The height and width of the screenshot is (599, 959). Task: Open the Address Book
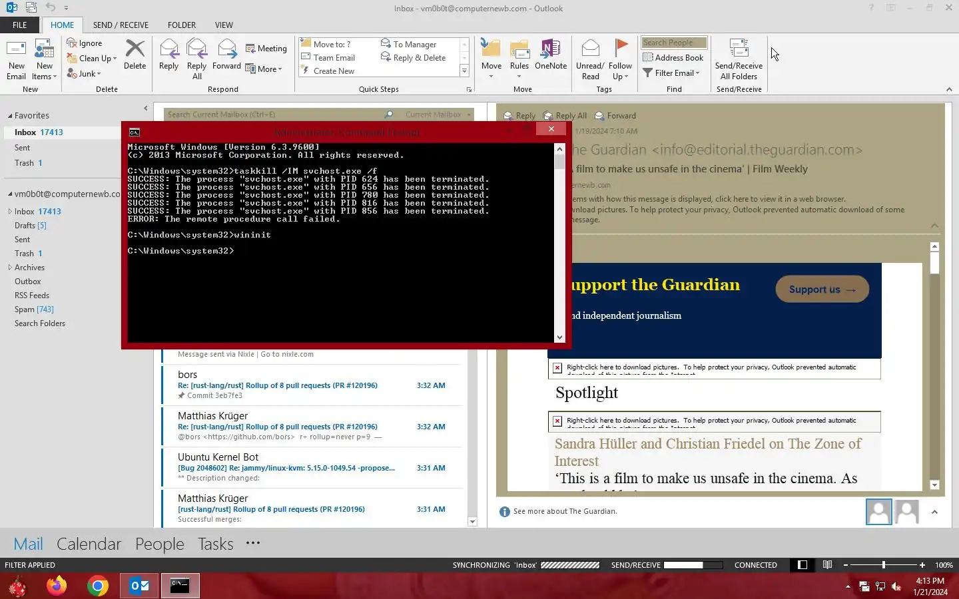[x=673, y=58]
